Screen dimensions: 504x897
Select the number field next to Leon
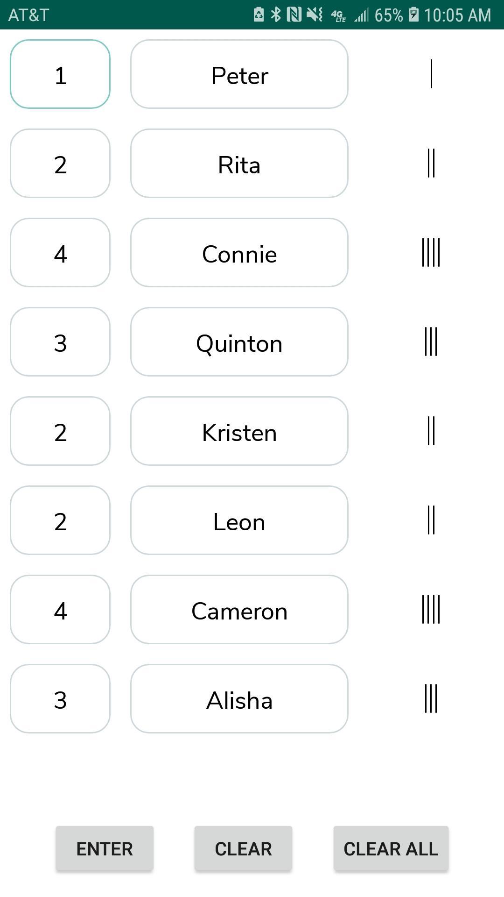point(60,520)
